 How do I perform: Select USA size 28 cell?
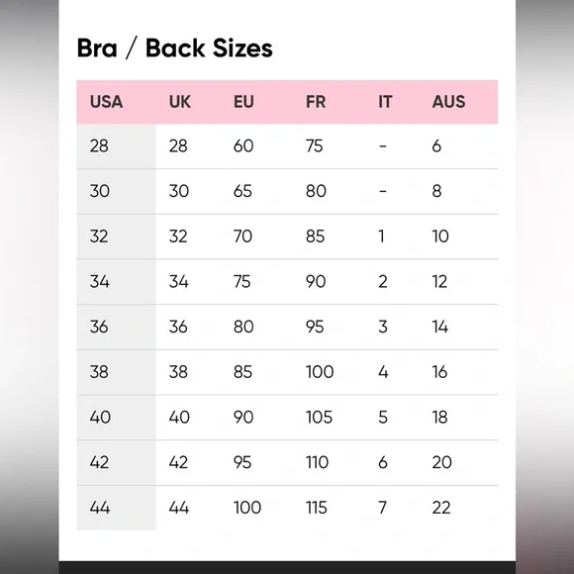pyautogui.click(x=99, y=146)
